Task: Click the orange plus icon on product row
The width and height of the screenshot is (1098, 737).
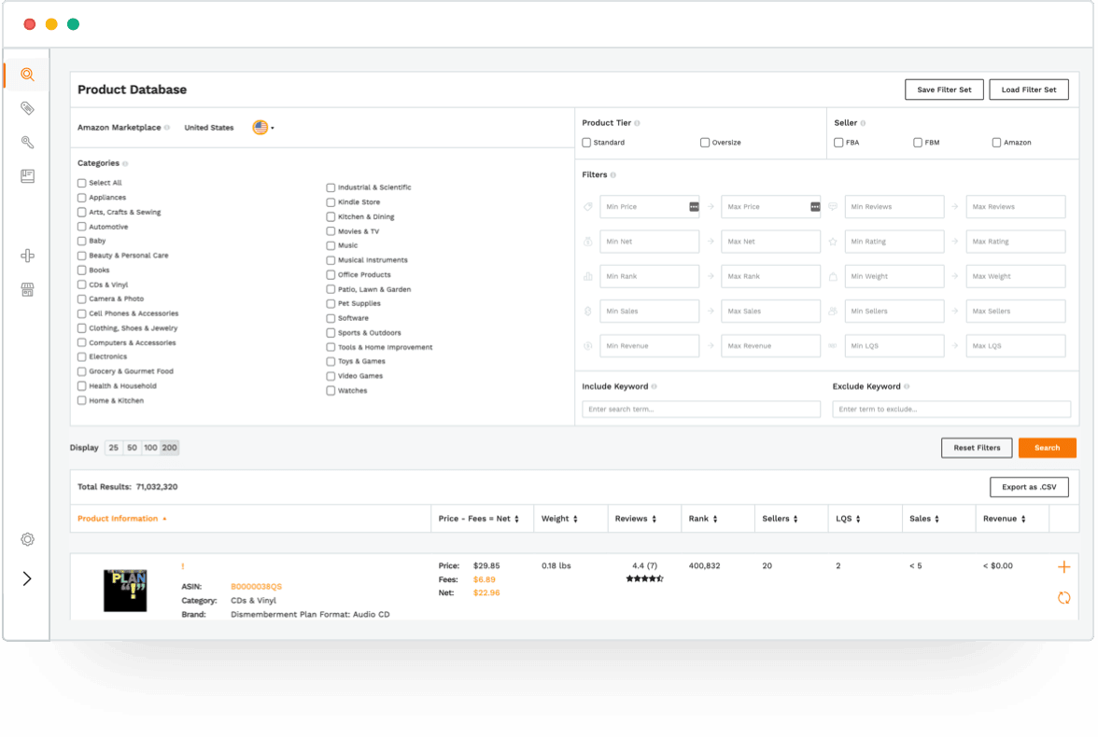Action: click(x=1063, y=567)
